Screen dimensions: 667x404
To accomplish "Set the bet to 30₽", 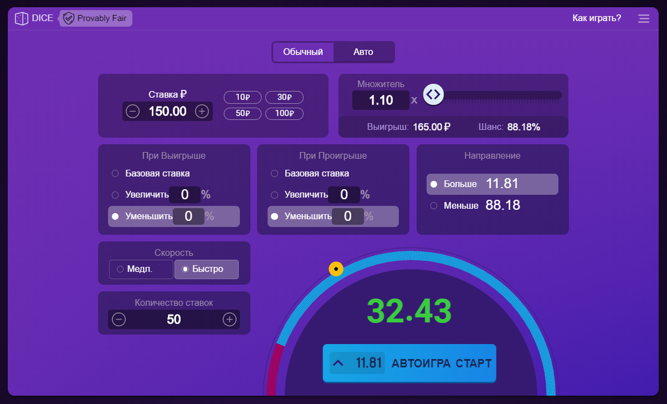I will coord(285,97).
